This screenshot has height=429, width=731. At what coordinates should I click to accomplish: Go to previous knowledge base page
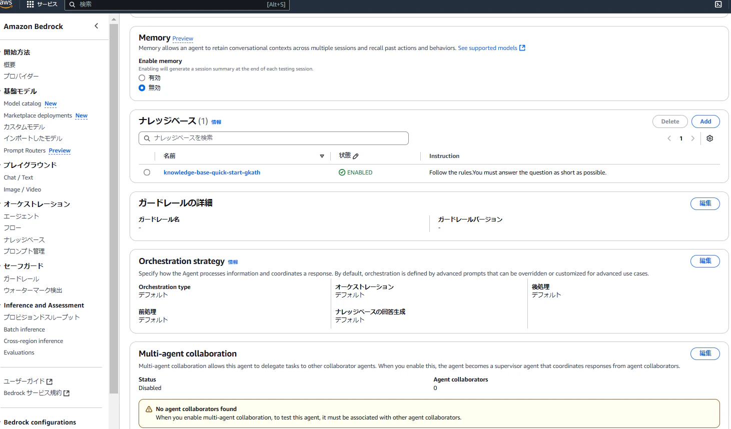pos(669,138)
